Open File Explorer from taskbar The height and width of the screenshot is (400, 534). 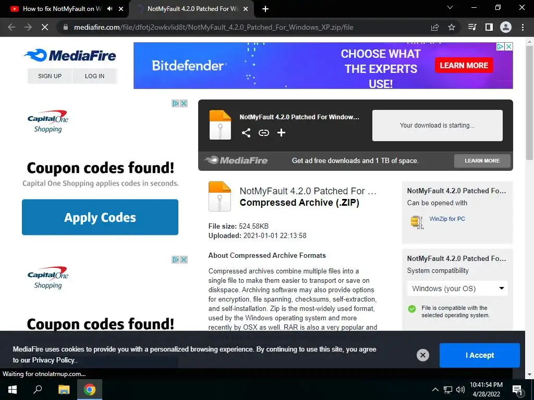coord(64,390)
